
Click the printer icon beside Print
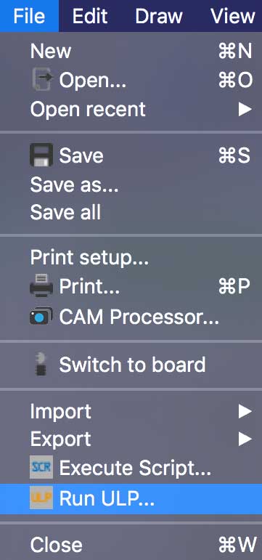coord(41,285)
